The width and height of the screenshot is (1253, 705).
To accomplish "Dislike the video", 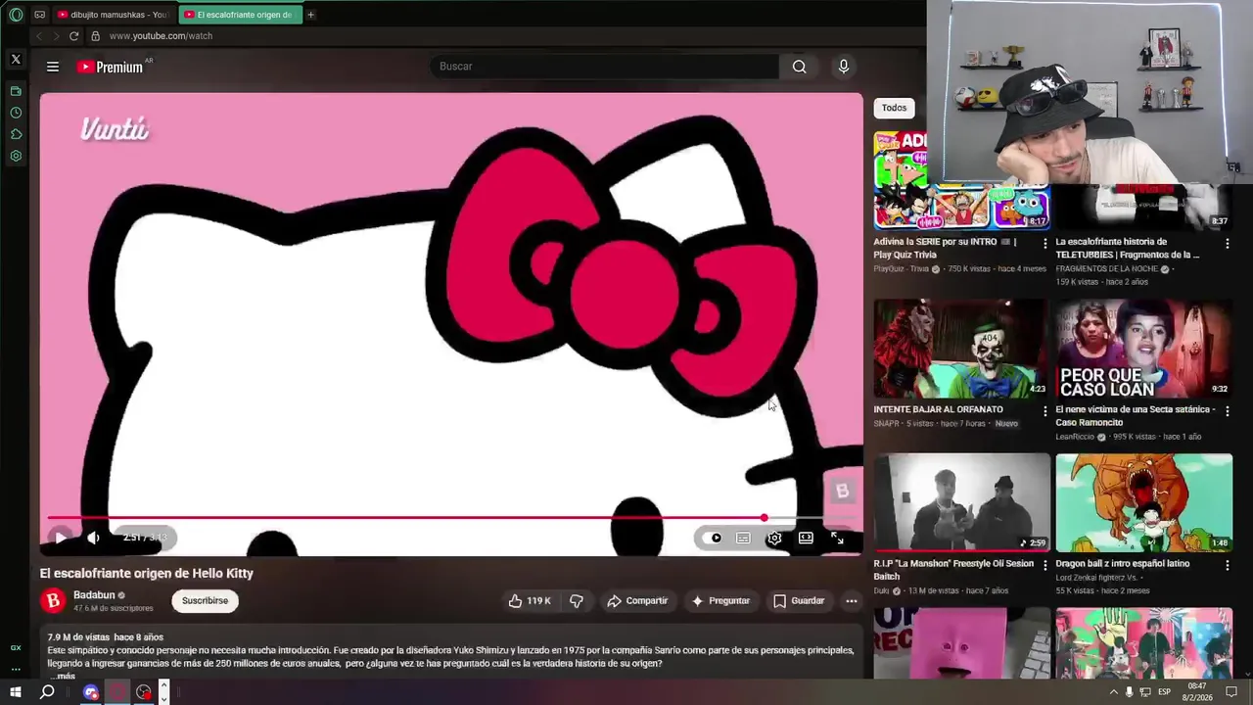I will [x=577, y=601].
